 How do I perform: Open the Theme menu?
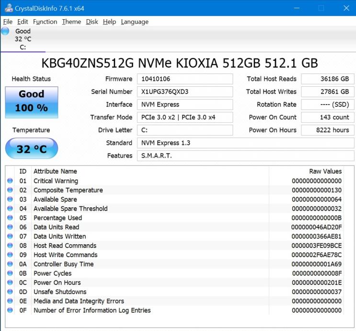71,22
